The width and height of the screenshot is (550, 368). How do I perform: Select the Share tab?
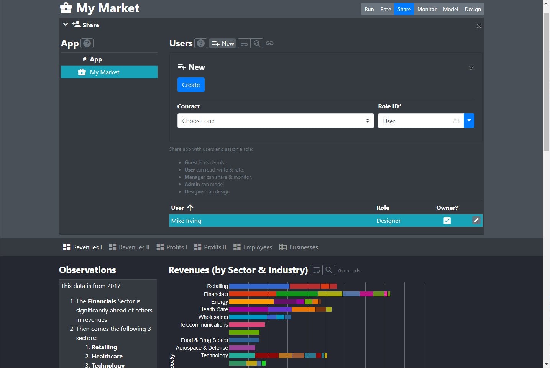tap(404, 9)
